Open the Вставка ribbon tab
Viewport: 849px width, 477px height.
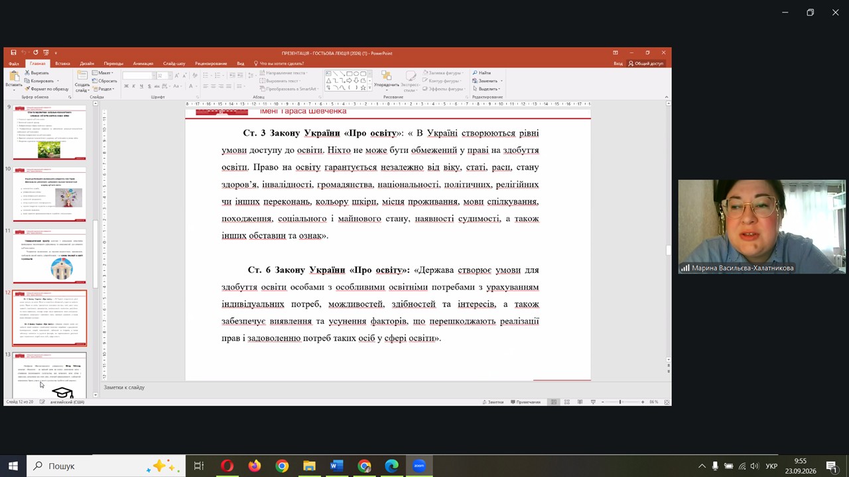click(x=62, y=64)
